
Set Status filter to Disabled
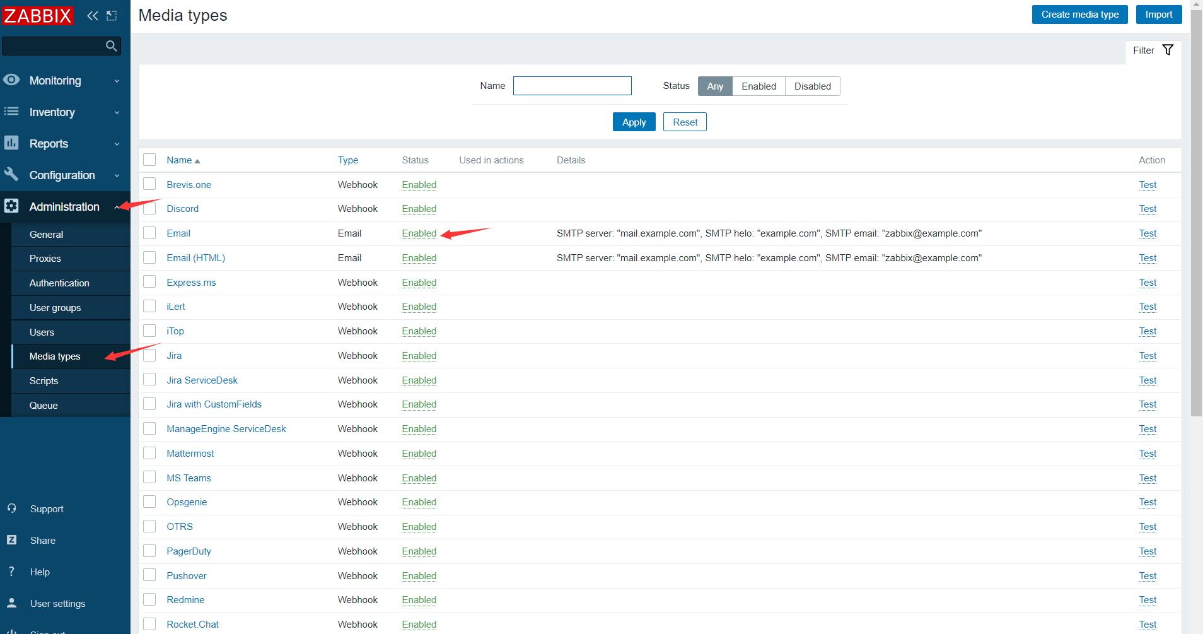point(813,86)
